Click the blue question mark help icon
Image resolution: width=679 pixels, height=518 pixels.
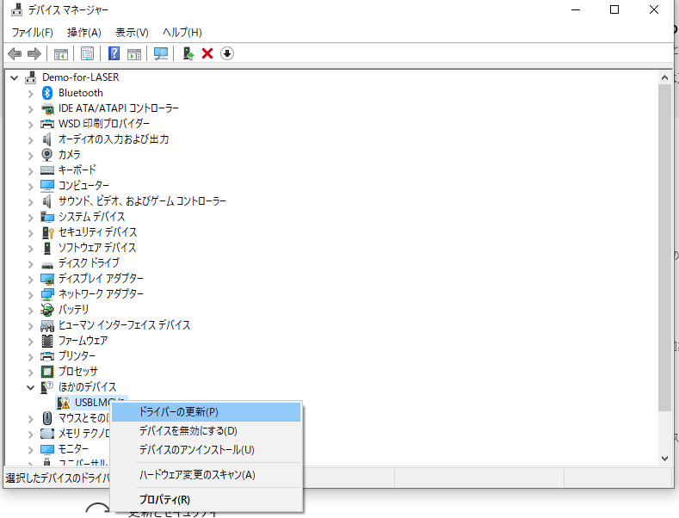(114, 53)
